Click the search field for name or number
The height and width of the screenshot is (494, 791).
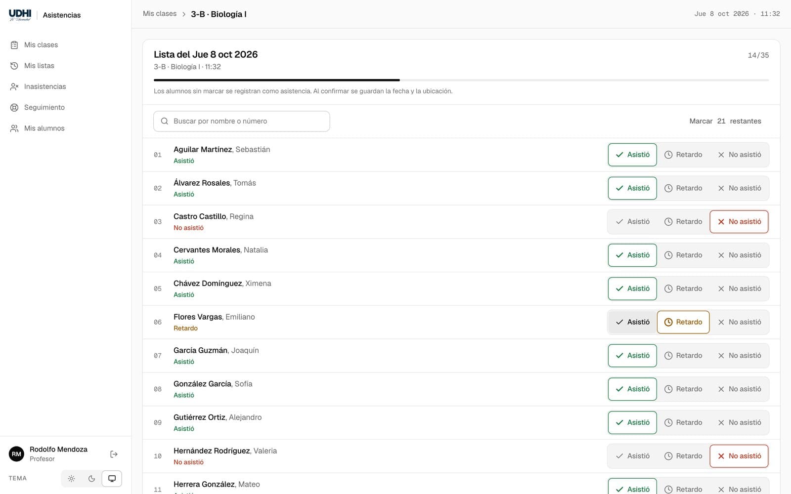pyautogui.click(x=242, y=121)
